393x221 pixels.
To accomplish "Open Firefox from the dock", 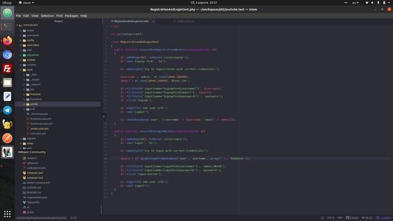I will point(7,41).
